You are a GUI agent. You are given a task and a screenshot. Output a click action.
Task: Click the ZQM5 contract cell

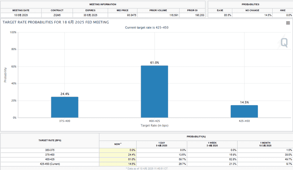pyautogui.click(x=57, y=15)
